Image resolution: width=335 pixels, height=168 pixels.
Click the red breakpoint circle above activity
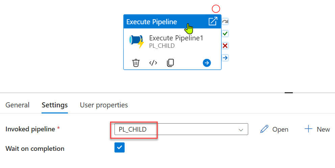(x=216, y=9)
